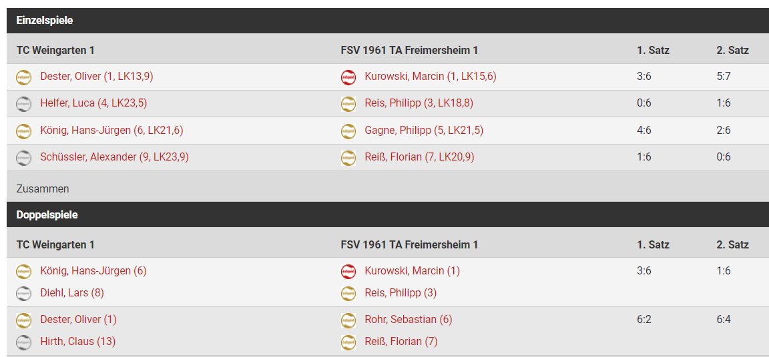Click grey badge icon beside Hirth, Claus (13)

[23, 342]
